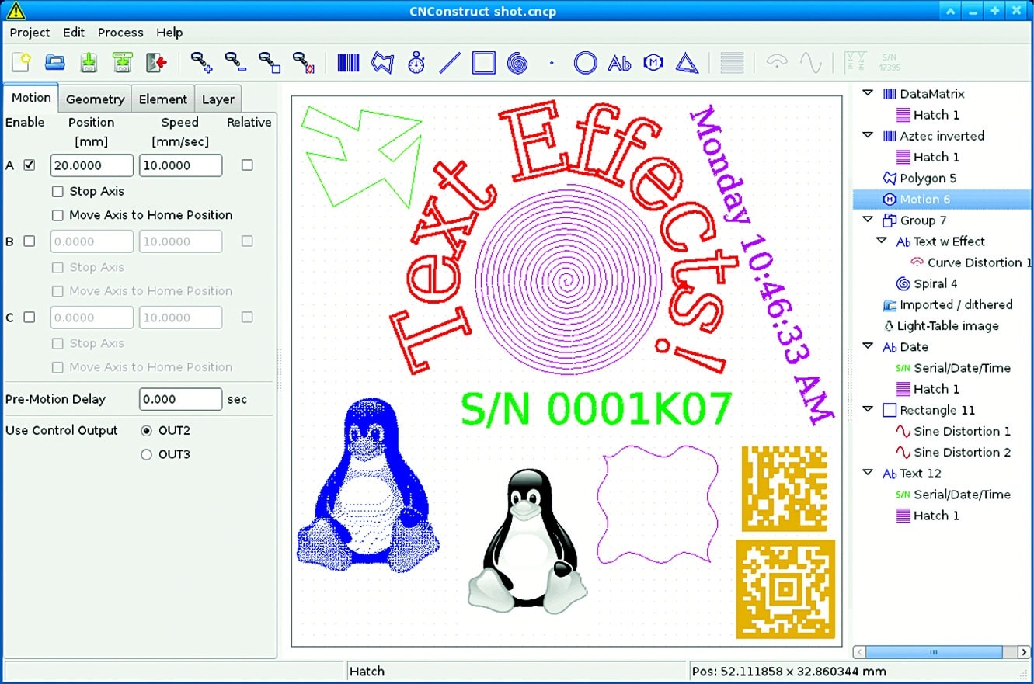
Task: Activate the Zoom In tool
Action: click(201, 62)
